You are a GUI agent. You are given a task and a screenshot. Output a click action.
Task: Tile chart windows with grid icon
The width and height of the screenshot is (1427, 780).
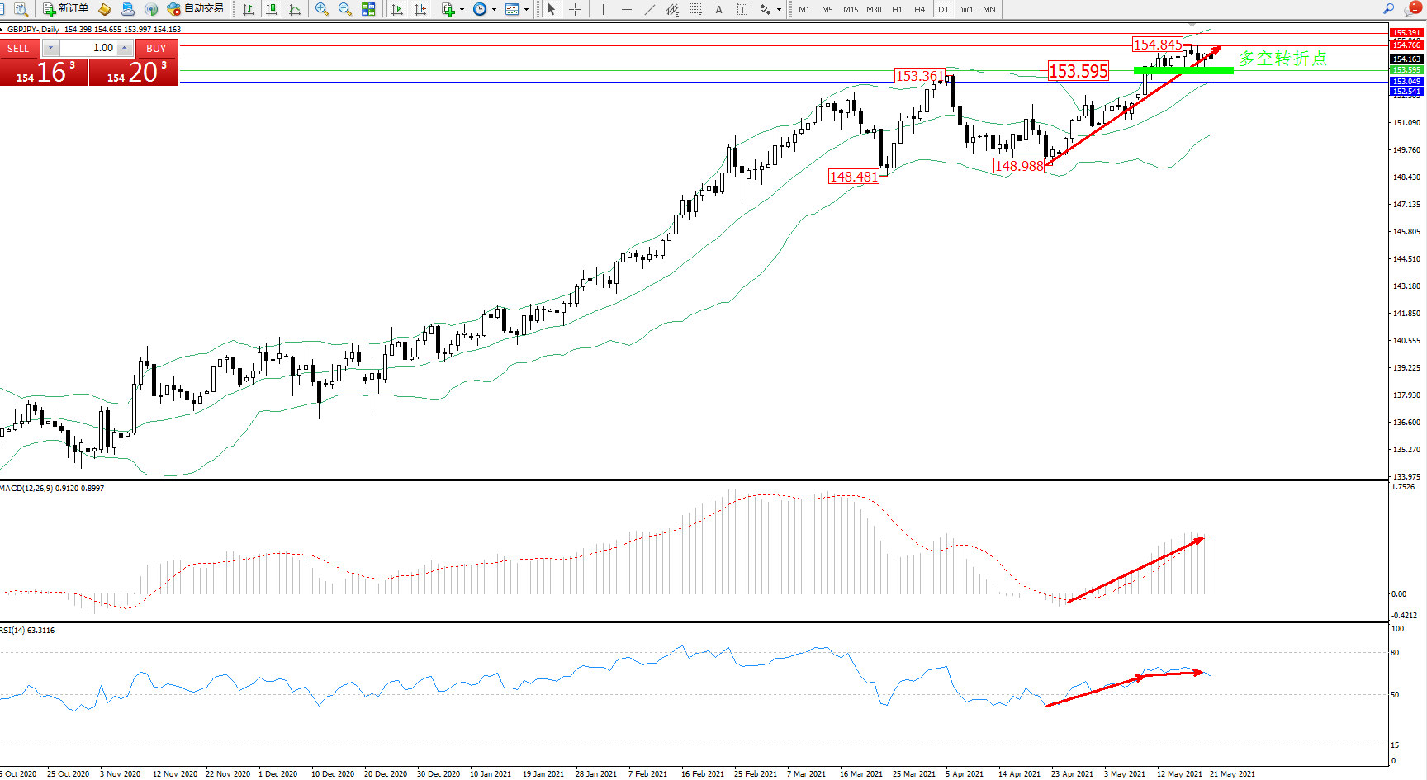[x=368, y=9]
